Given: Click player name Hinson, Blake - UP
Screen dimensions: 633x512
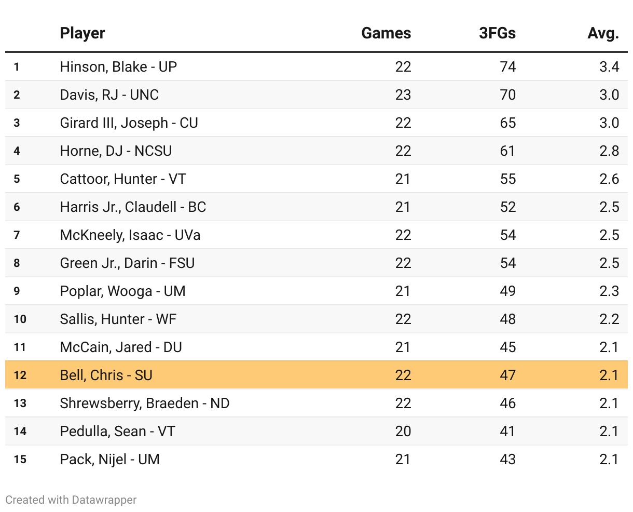Looking at the screenshot, I should [118, 67].
